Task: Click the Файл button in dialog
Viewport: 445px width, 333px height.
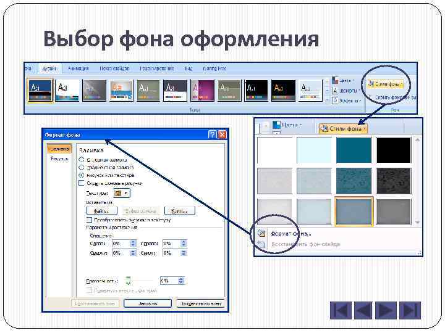Action: tap(101, 211)
